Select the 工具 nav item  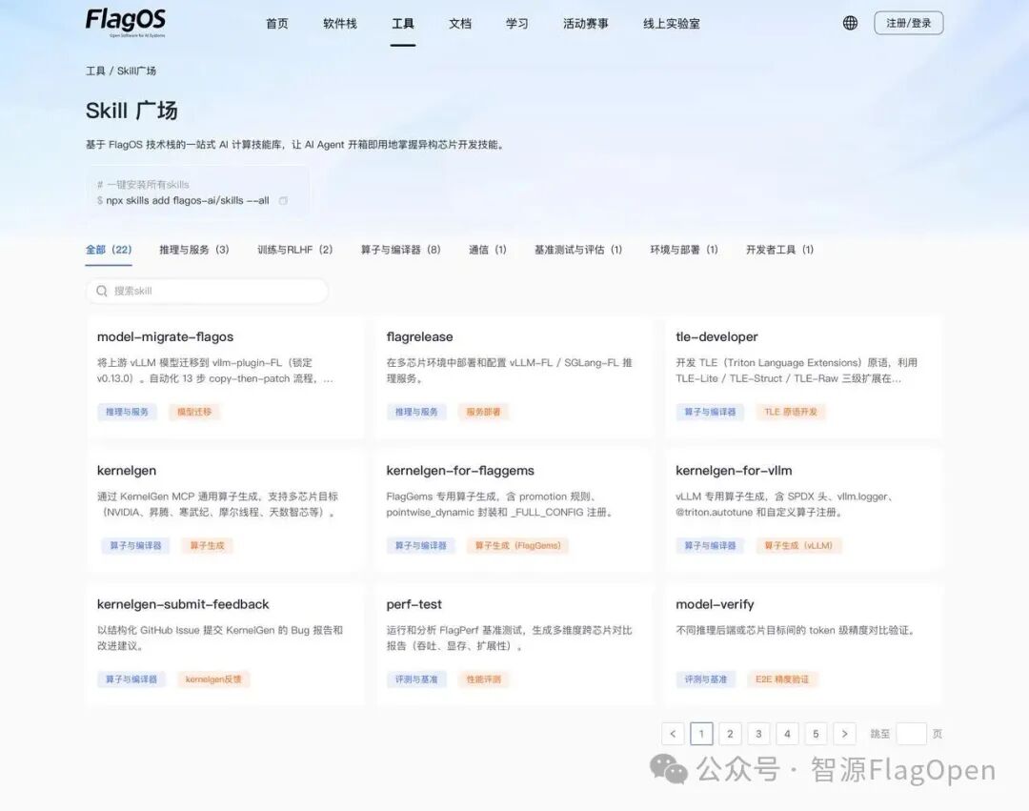403,24
